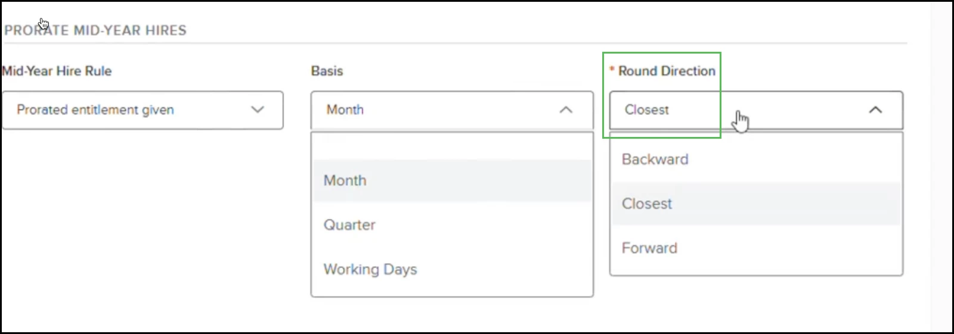This screenshot has height=334, width=954.
Task: Click the Basis field label
Action: pyautogui.click(x=327, y=71)
